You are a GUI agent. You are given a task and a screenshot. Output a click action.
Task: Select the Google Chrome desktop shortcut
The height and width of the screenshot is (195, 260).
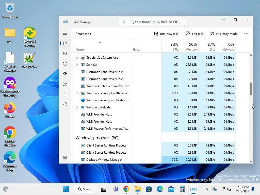pyautogui.click(x=10, y=136)
